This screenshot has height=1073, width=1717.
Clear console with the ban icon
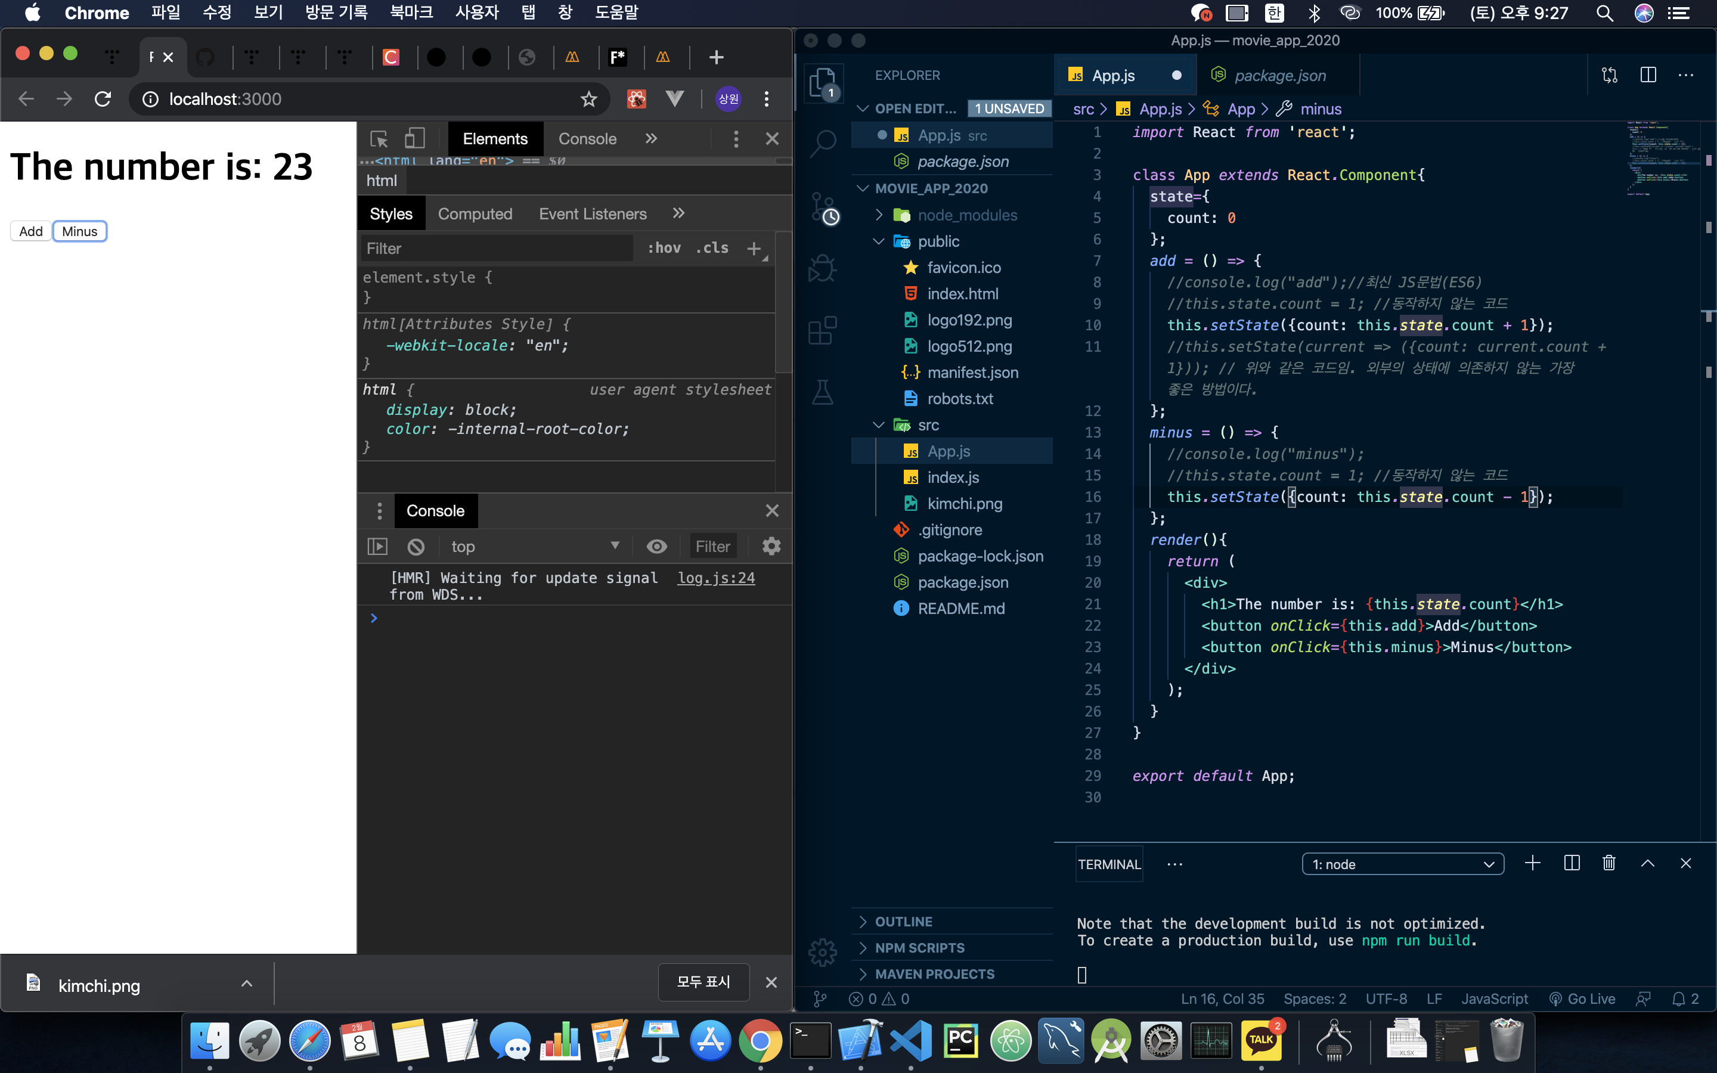click(x=417, y=547)
